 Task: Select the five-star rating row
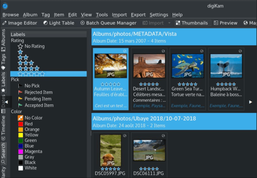pos(48,74)
